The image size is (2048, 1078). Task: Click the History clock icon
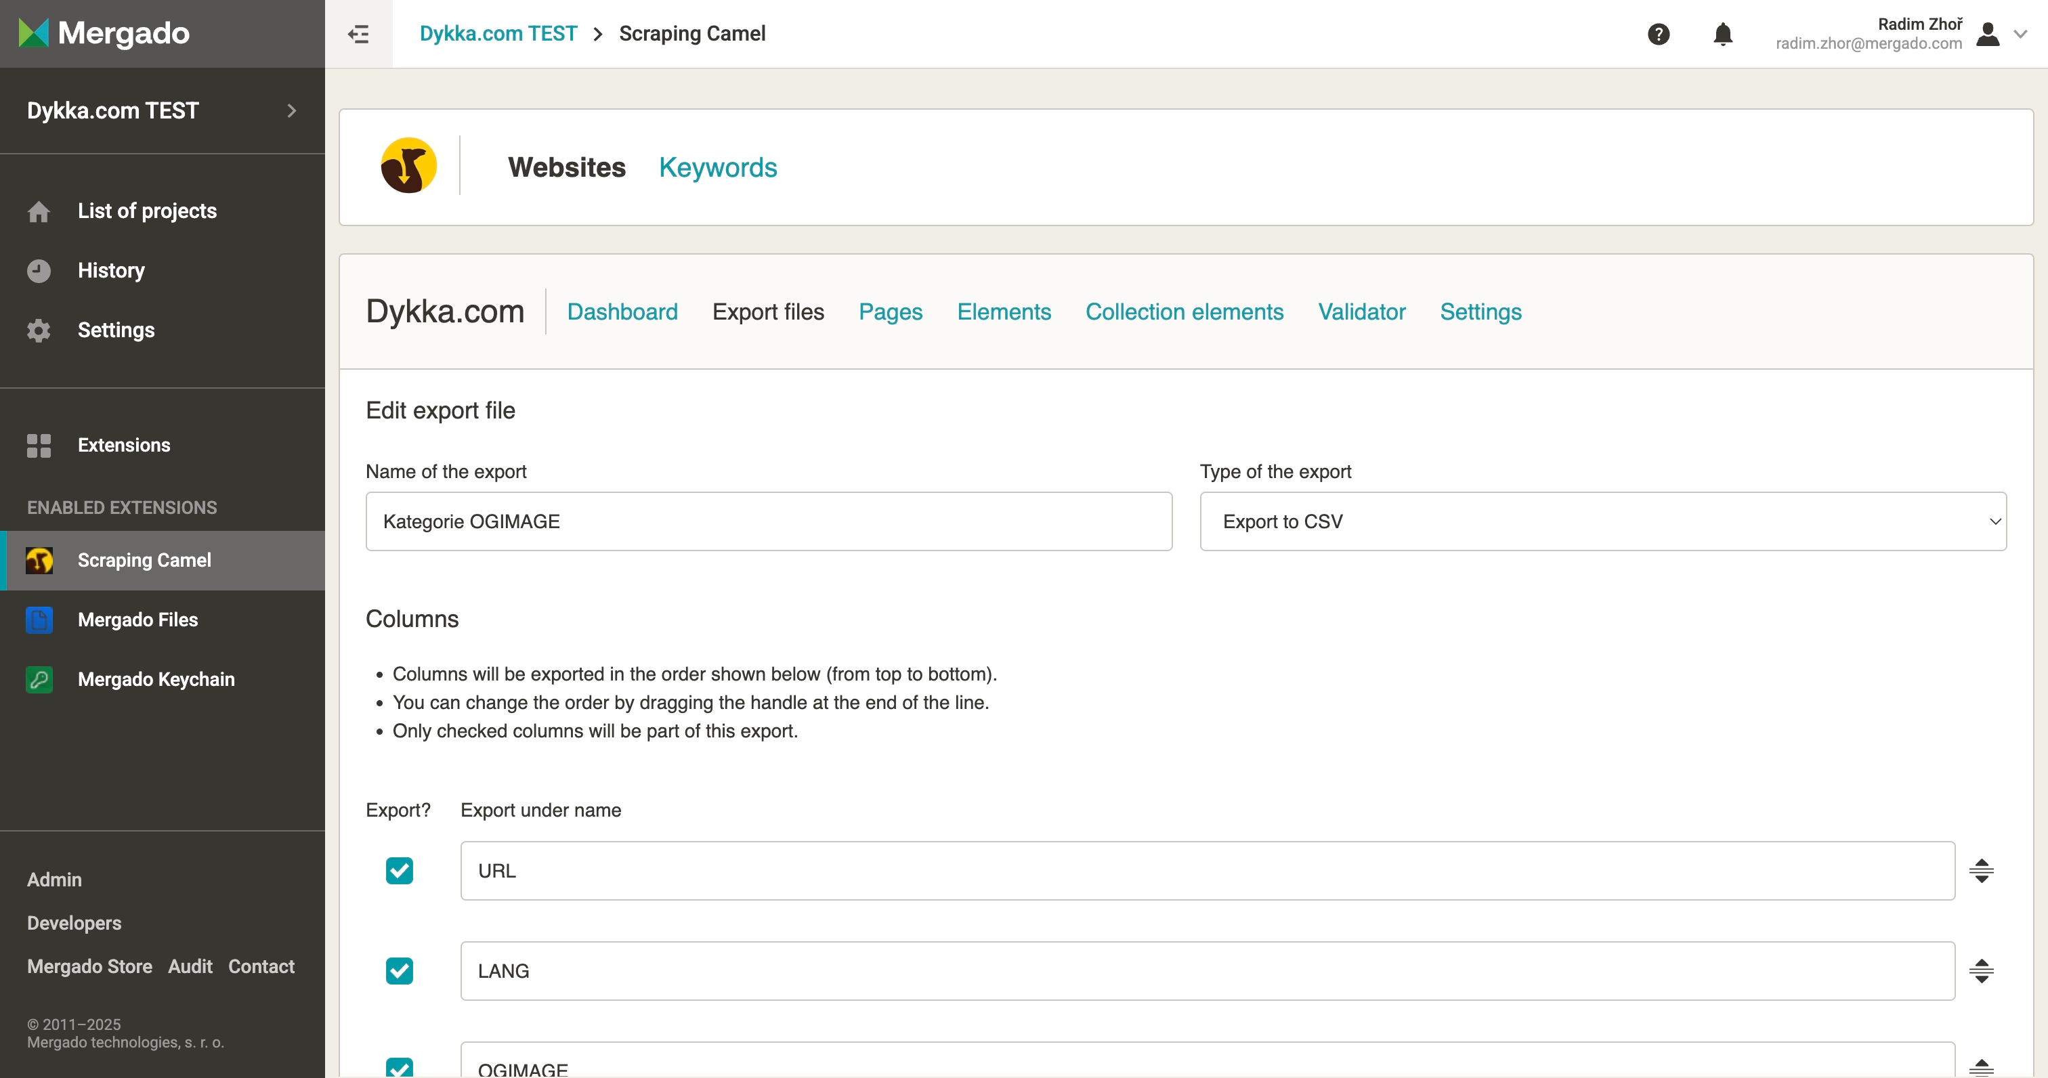coord(39,270)
